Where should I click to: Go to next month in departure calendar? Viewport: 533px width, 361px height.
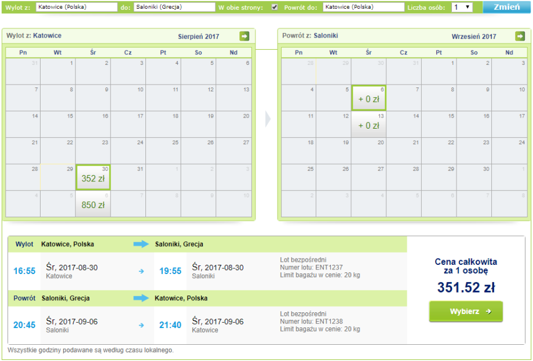(244, 37)
